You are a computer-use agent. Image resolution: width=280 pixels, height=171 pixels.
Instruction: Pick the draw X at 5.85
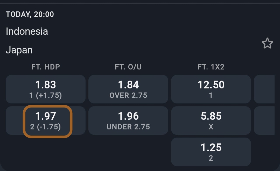tap(211, 120)
